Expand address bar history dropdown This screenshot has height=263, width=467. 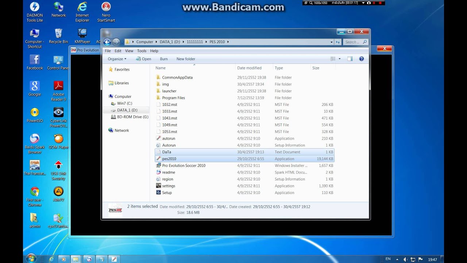[x=331, y=42]
